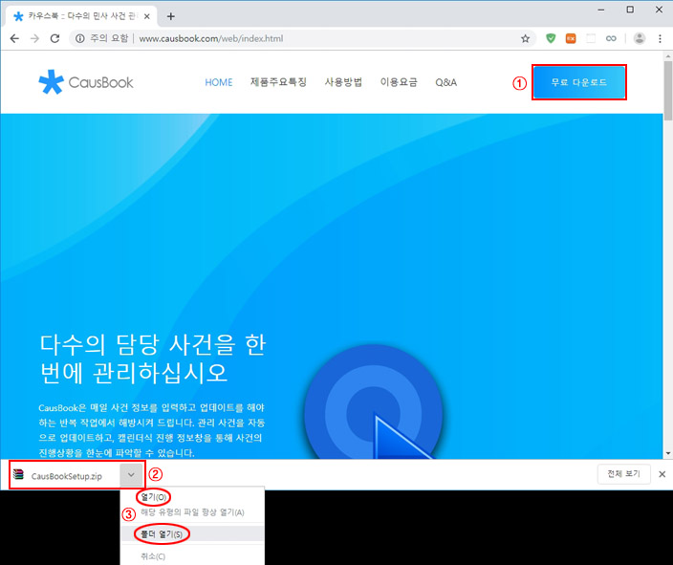Open a new browser tab
673x565 pixels.
click(x=171, y=16)
